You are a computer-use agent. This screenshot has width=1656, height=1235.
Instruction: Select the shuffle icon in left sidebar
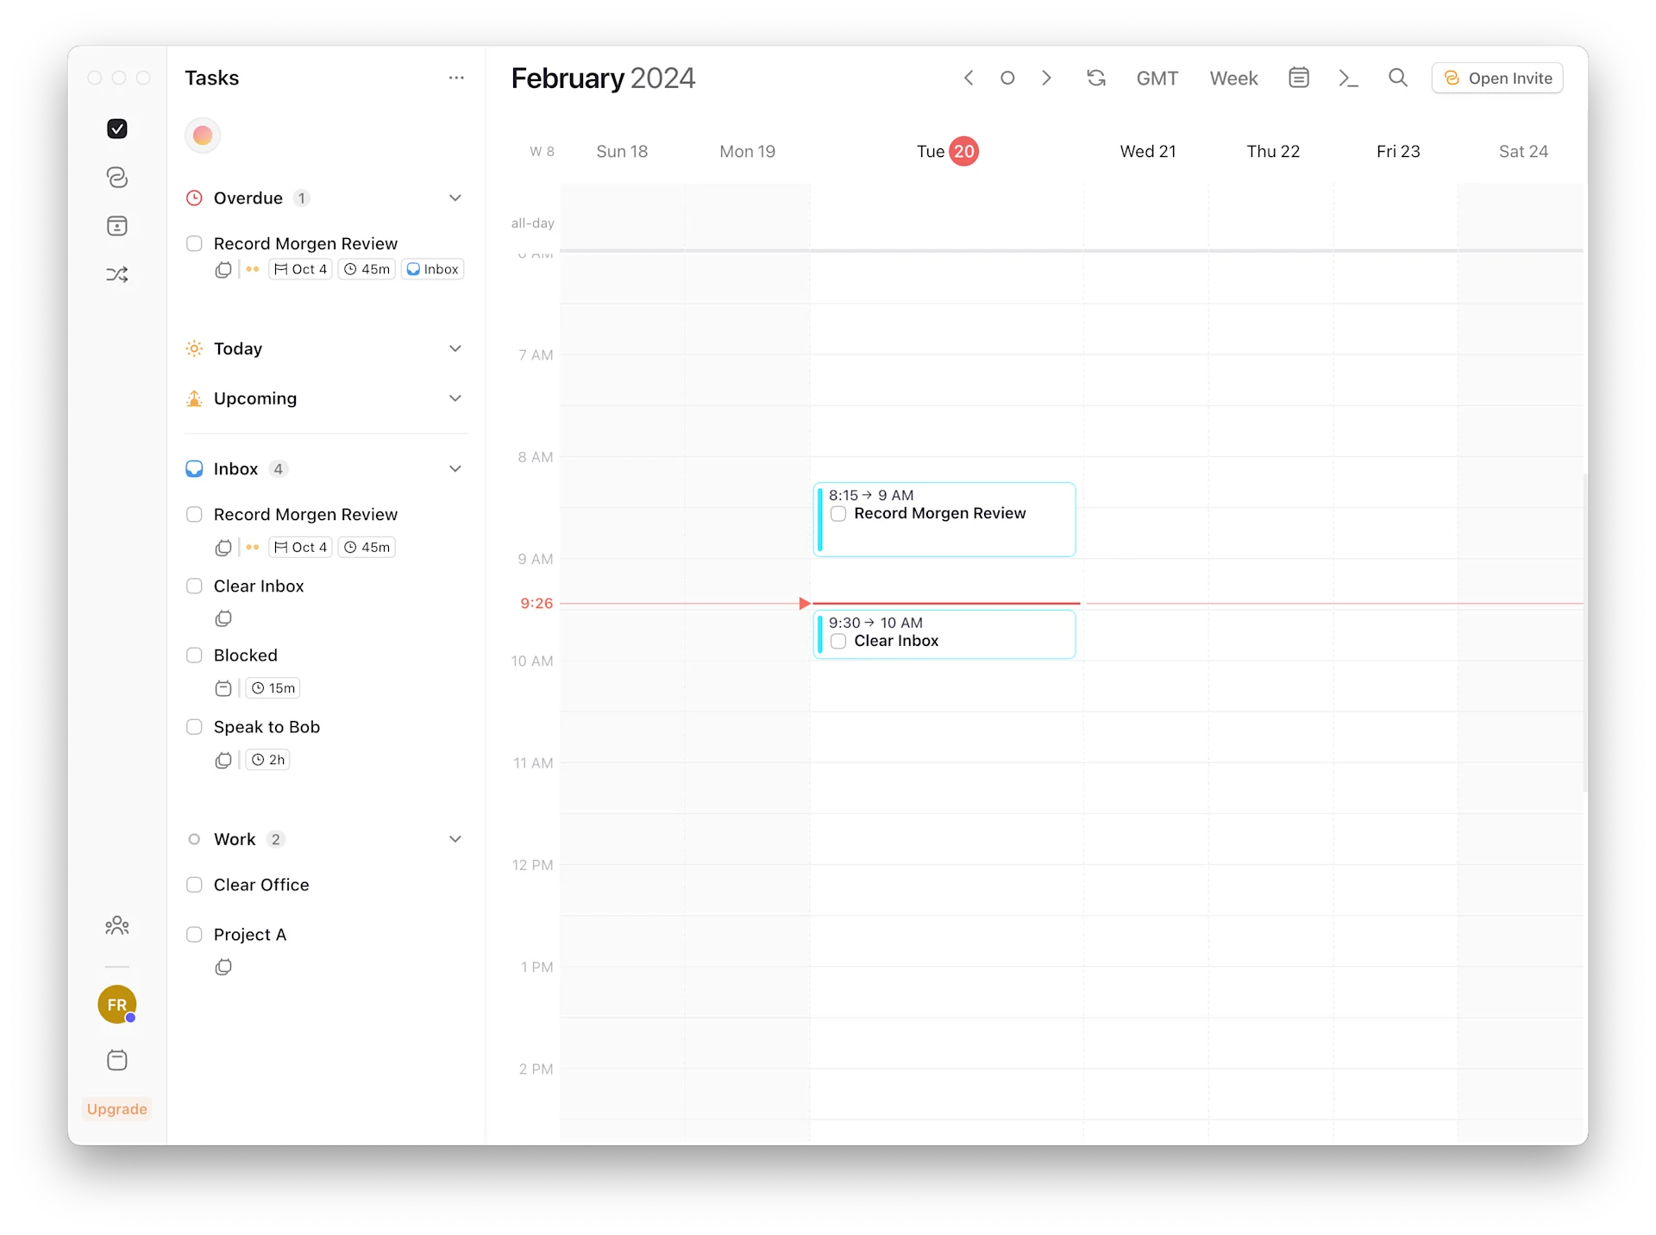pyautogui.click(x=117, y=275)
